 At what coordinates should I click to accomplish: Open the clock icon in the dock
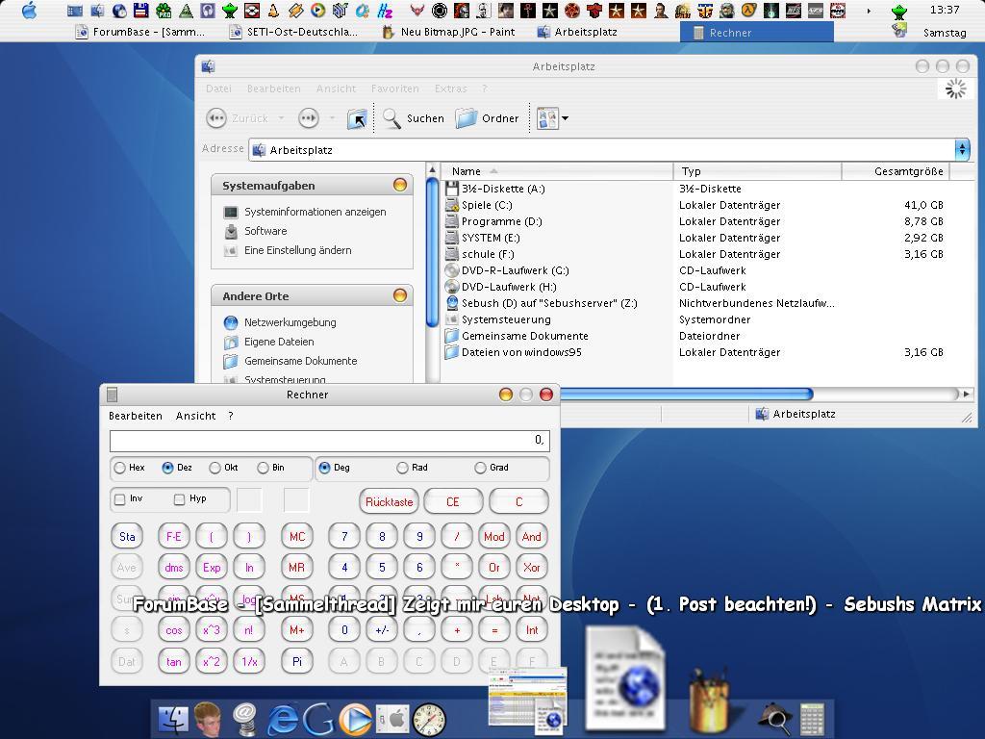[429, 719]
